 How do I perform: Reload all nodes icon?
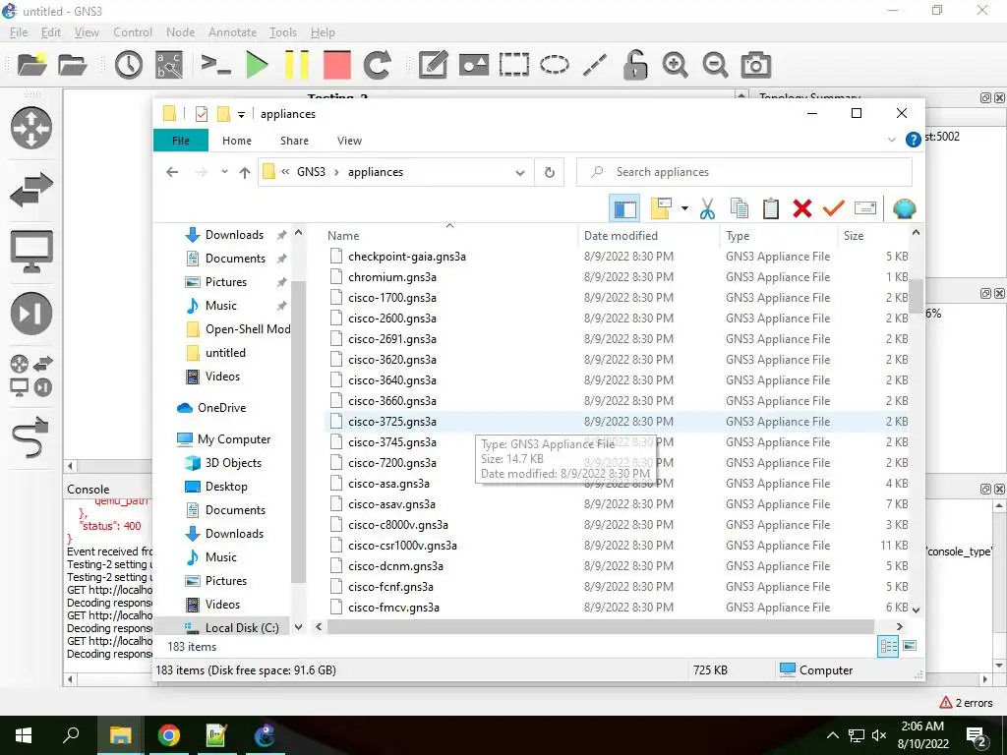point(377,65)
